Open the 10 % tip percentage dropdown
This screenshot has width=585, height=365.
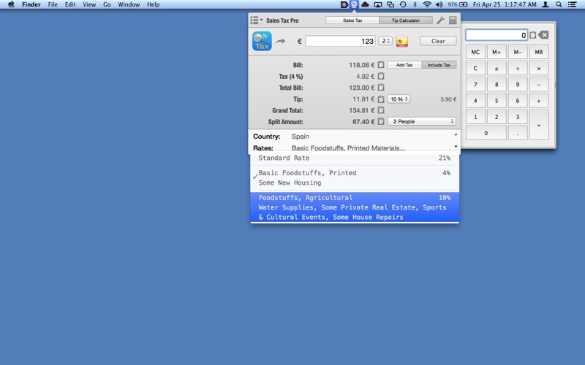pos(399,99)
